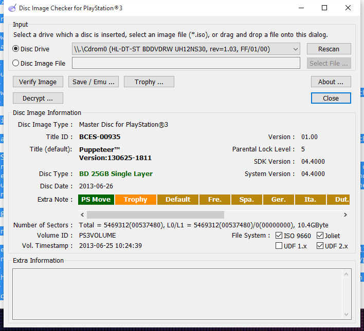364x331 pixels.
Task: Open the Cdrom0 drive dropdown
Action: 186,49
